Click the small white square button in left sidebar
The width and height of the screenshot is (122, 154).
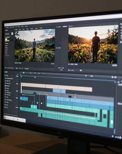(12, 34)
